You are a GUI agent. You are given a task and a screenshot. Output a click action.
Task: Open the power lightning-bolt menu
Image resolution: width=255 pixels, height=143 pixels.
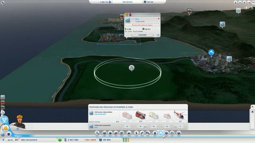pyautogui.click(x=136, y=133)
